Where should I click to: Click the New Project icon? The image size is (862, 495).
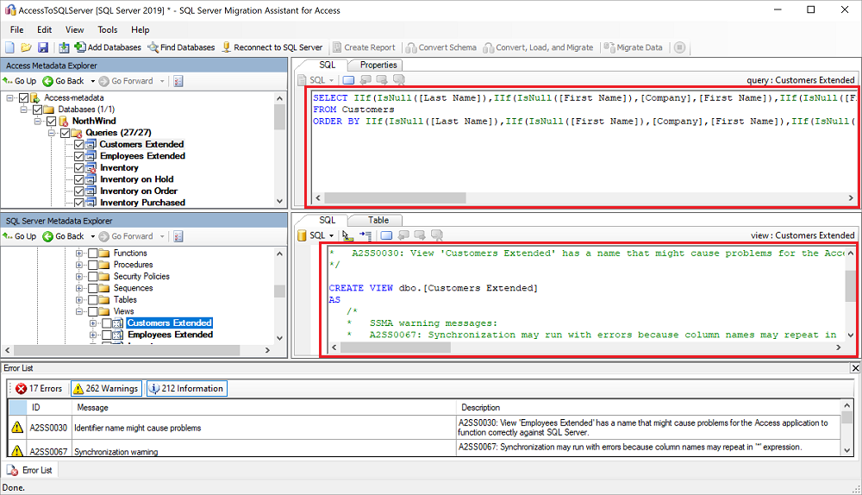tap(10, 47)
